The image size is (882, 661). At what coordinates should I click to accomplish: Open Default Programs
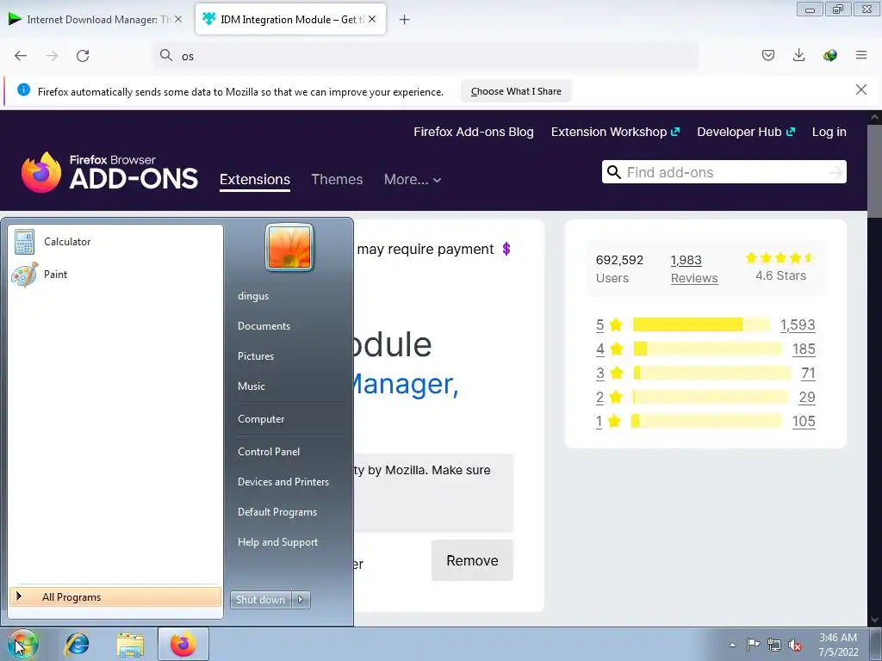277,512
